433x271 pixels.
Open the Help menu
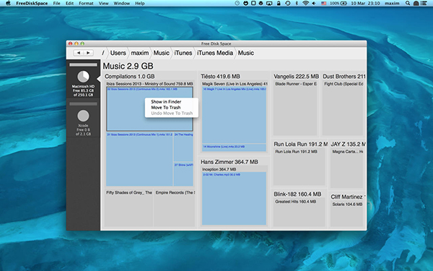pyautogui.click(x=140, y=4)
